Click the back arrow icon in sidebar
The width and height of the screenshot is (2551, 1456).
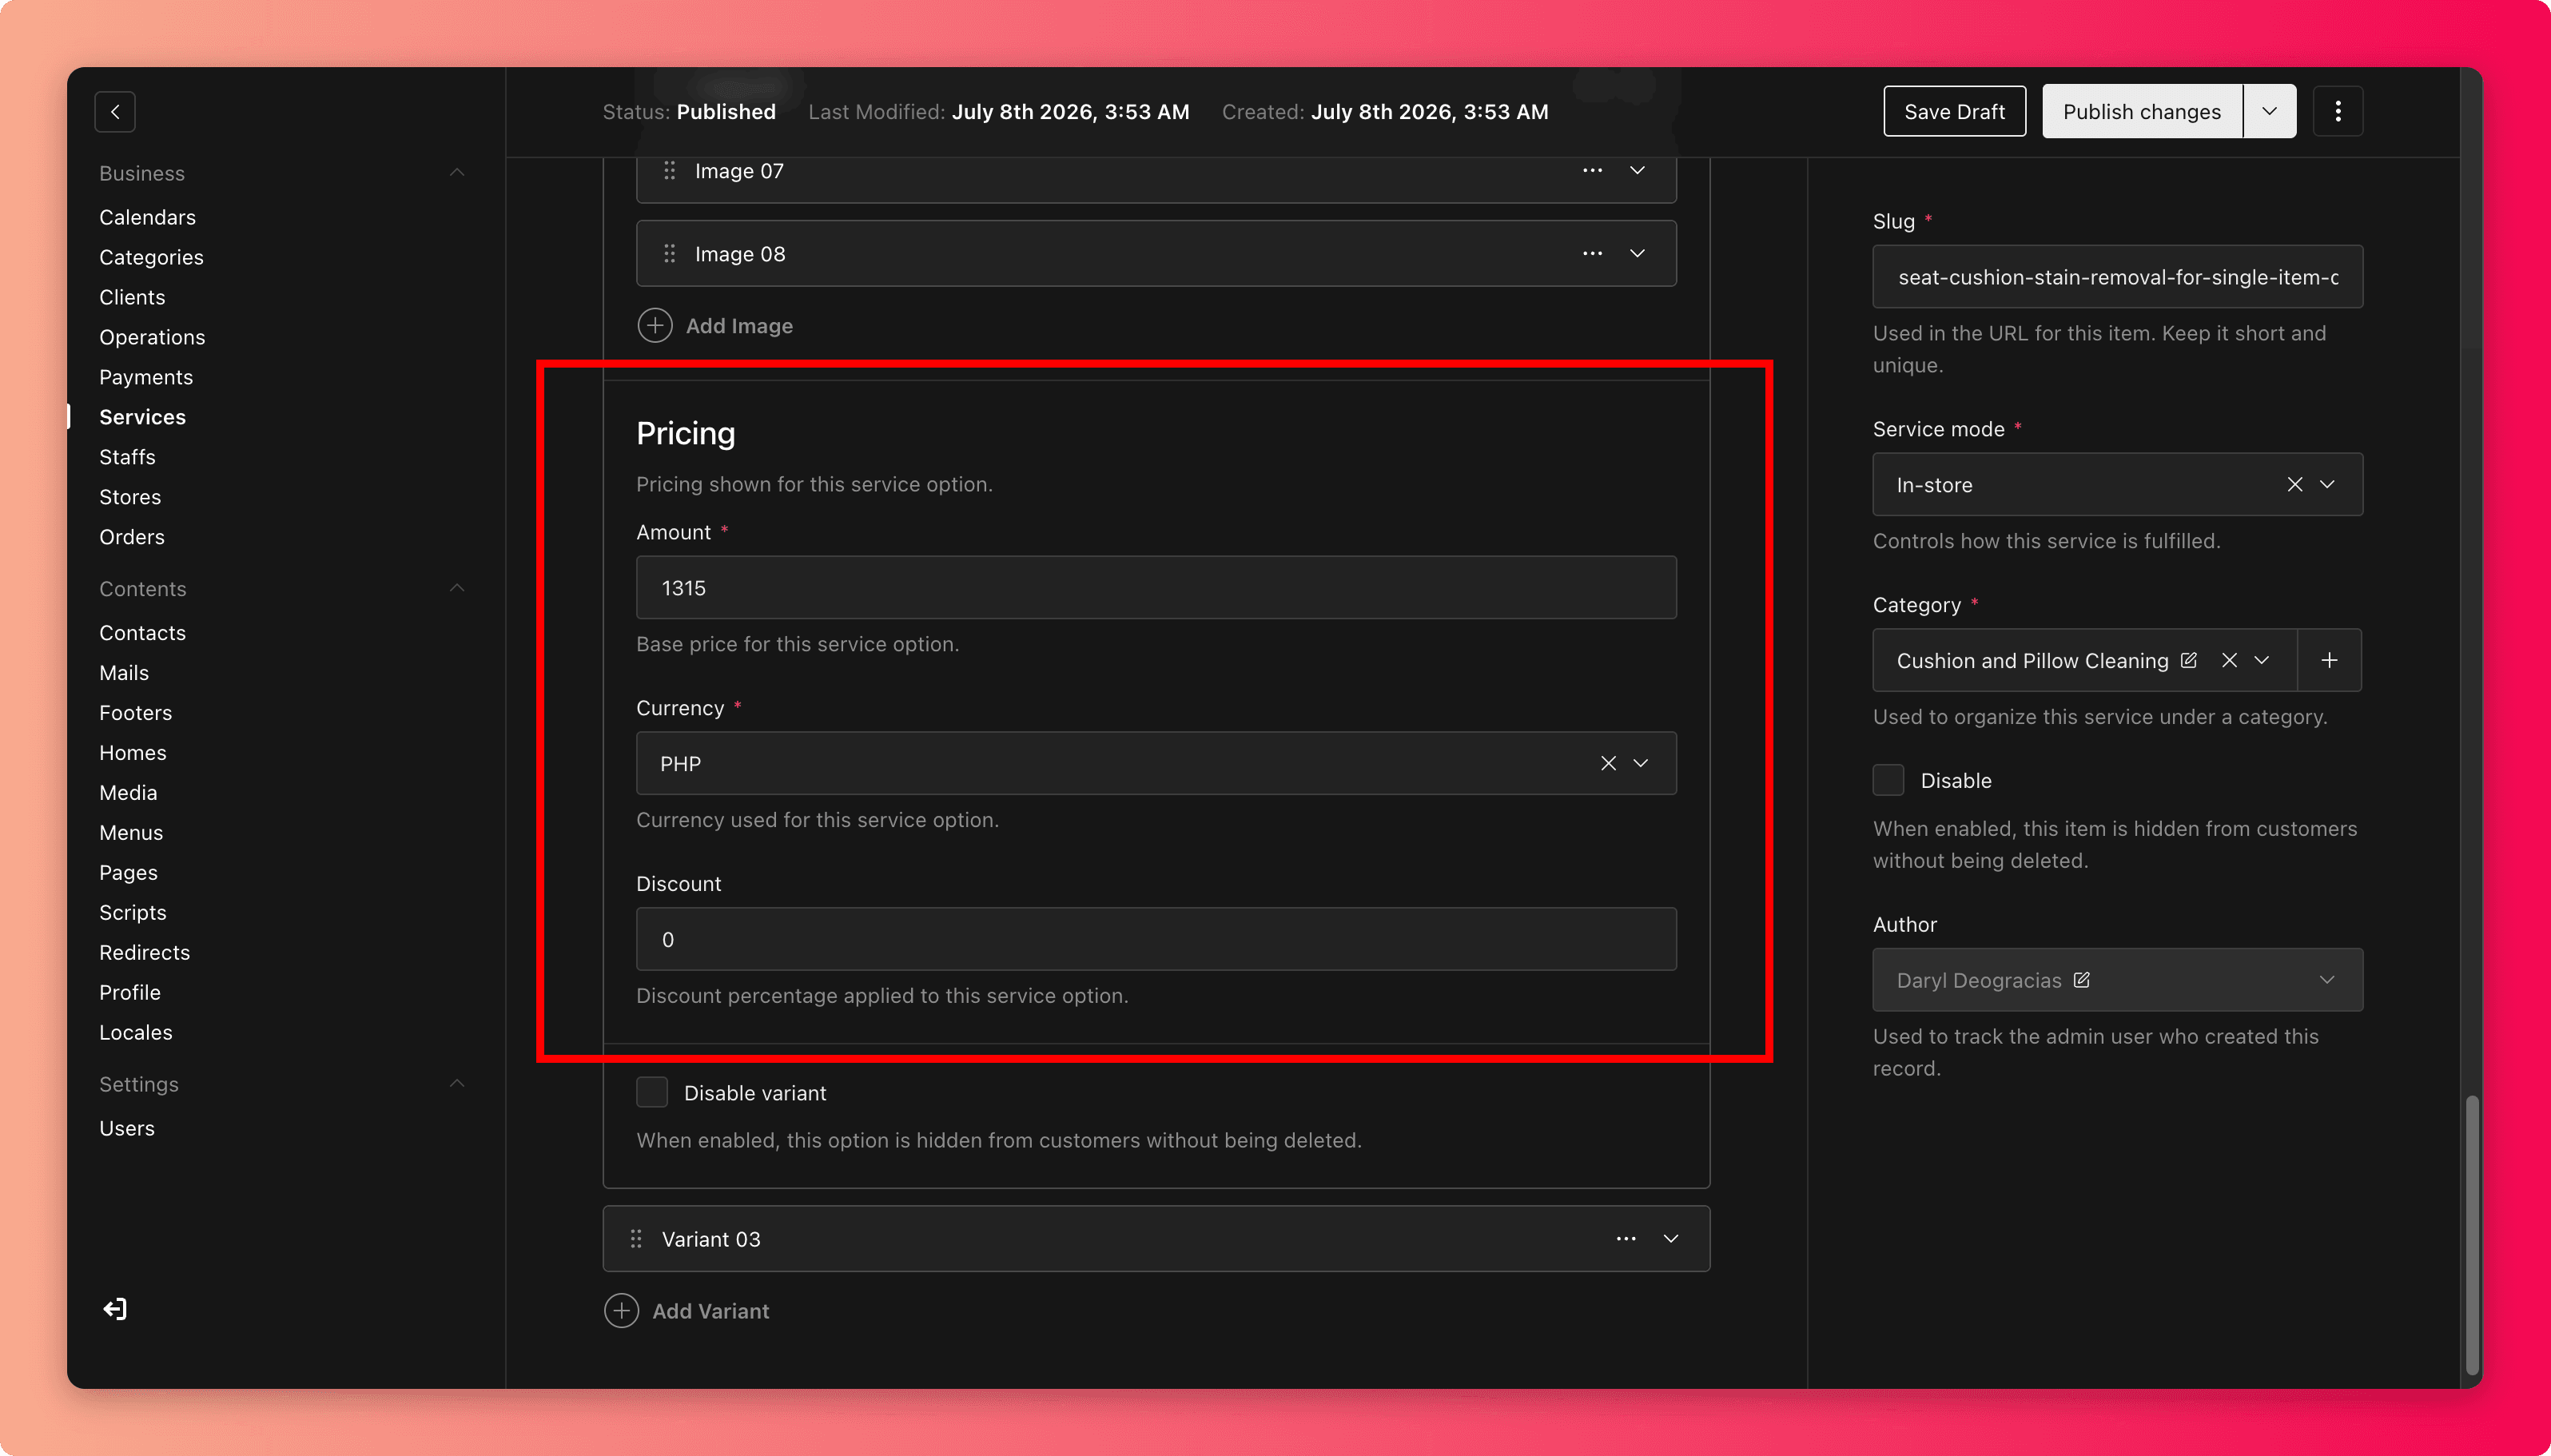pos(115,112)
